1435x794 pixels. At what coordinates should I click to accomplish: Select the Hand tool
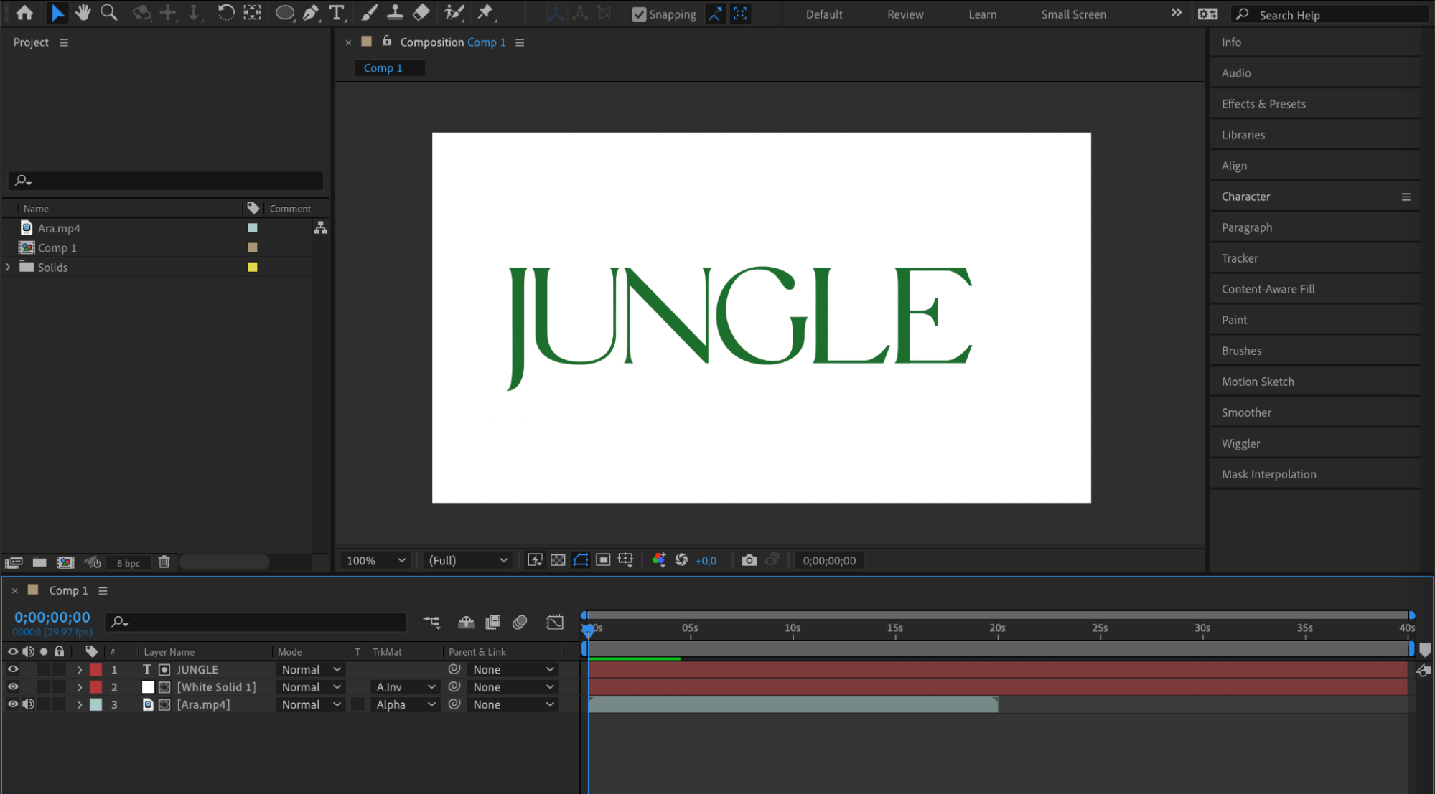pos(83,12)
